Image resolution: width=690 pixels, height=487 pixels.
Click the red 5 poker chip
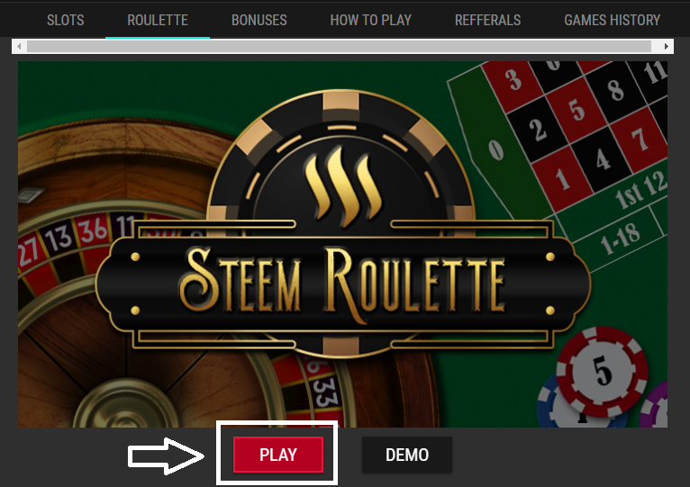(602, 372)
